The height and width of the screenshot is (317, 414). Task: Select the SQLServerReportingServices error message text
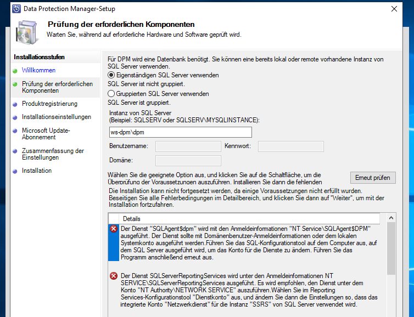[x=249, y=290]
